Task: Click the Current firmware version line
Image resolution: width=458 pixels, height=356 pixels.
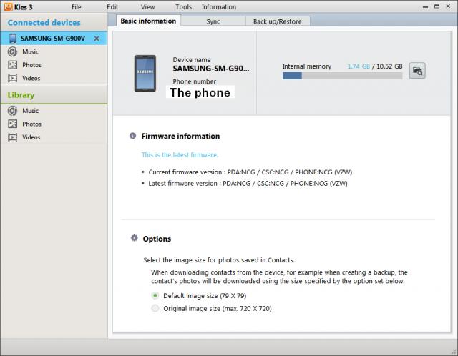Action: 250,172
